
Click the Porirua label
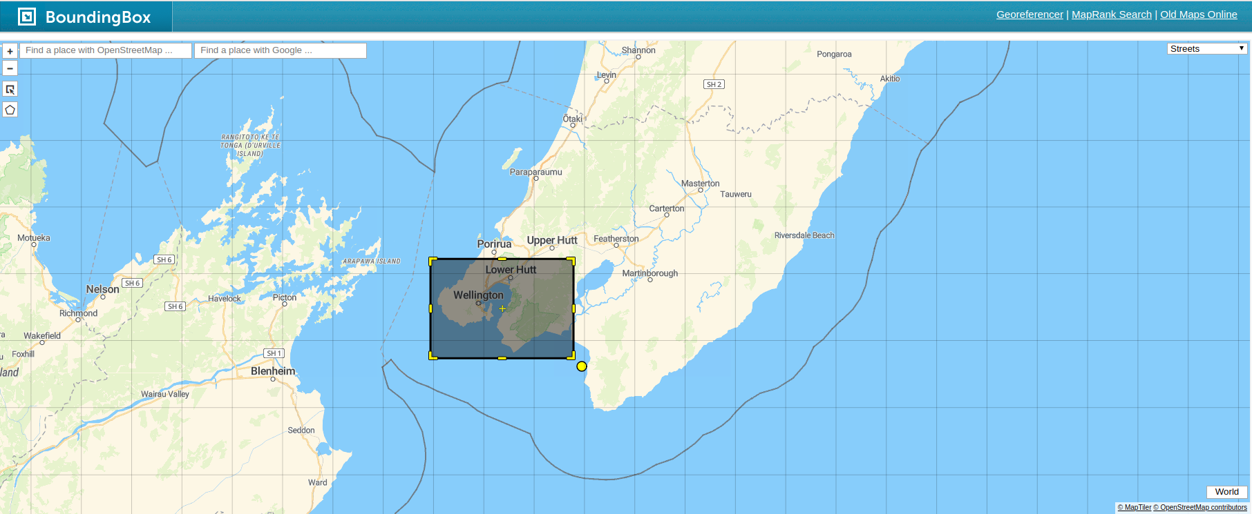click(494, 244)
